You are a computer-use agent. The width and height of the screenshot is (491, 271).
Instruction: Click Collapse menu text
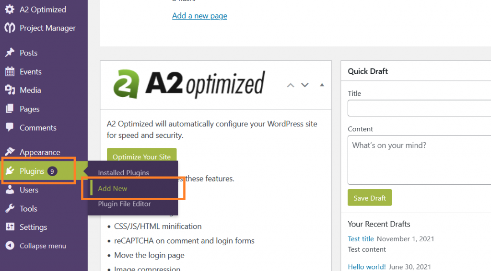43,246
